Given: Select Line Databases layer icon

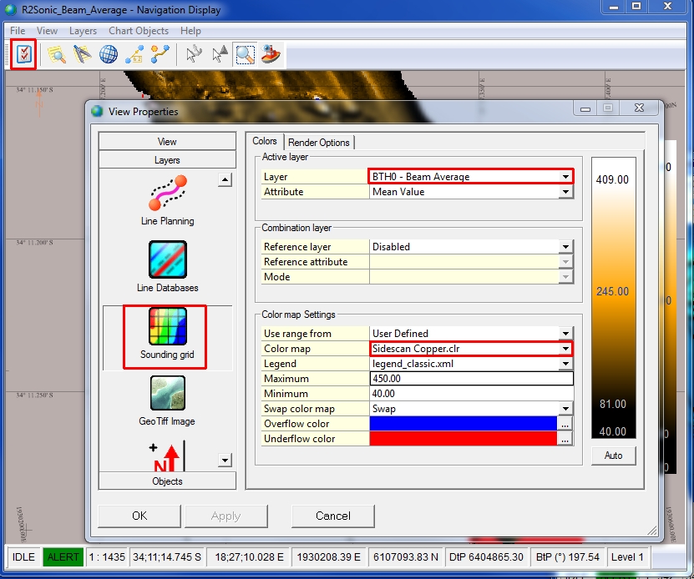Looking at the screenshot, I should tap(167, 260).
